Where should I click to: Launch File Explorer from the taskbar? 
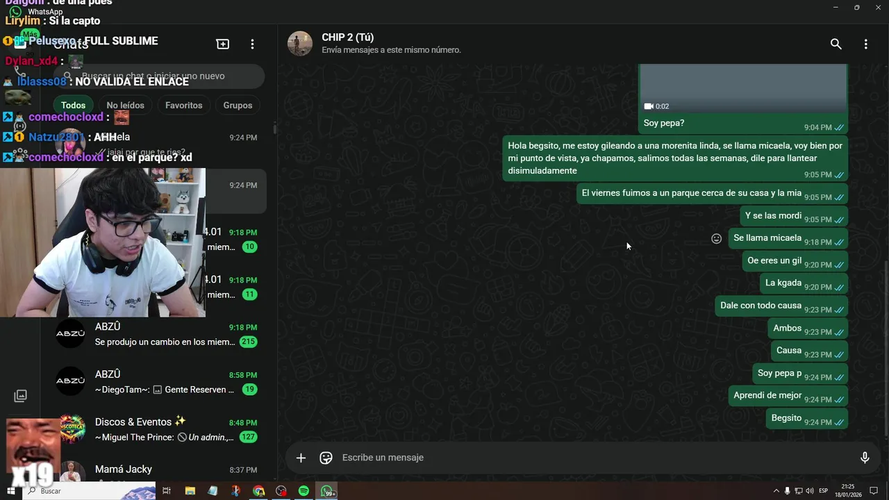190,491
